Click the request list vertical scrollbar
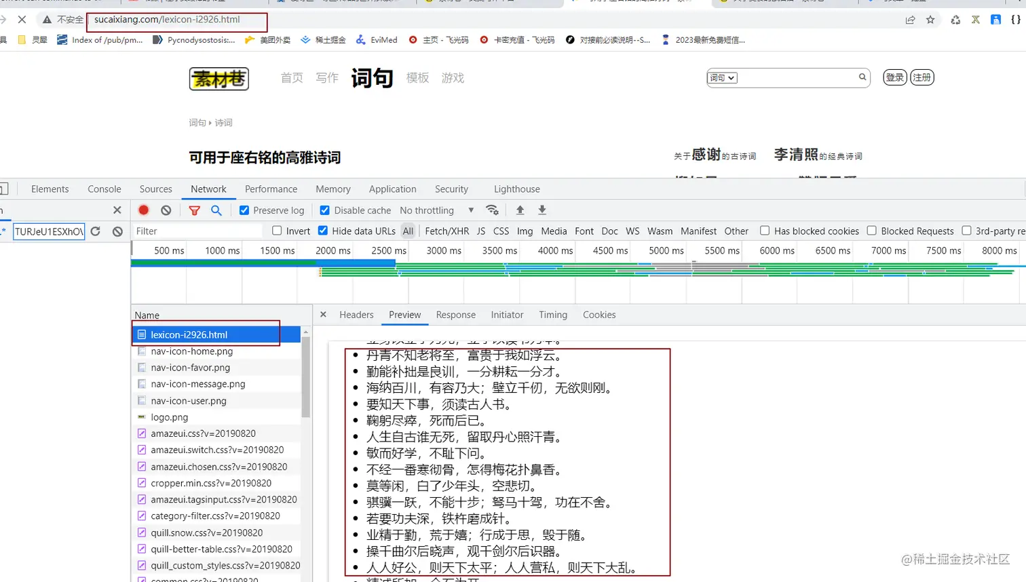1026x582 pixels. 306,376
